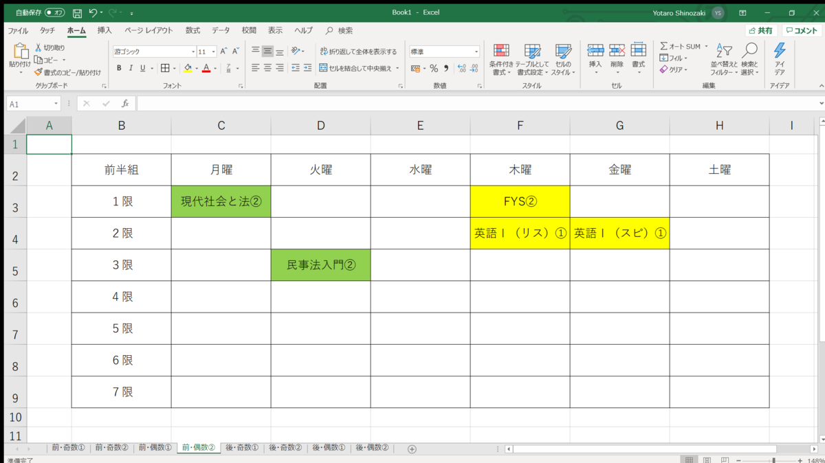
Task: Open Format (書式) cells dropdown
Action: point(639,58)
